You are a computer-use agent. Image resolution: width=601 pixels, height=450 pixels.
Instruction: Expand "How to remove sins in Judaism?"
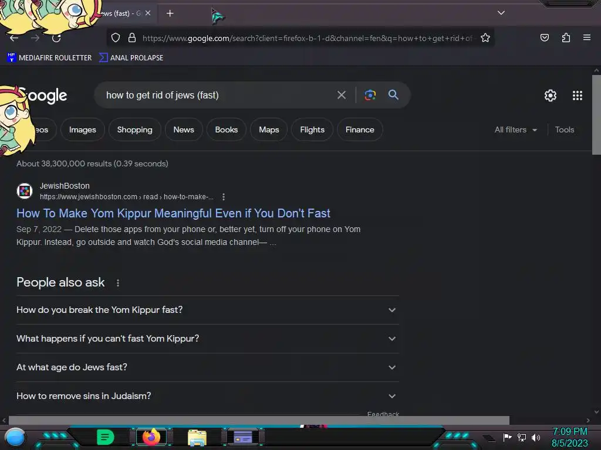pyautogui.click(x=207, y=396)
